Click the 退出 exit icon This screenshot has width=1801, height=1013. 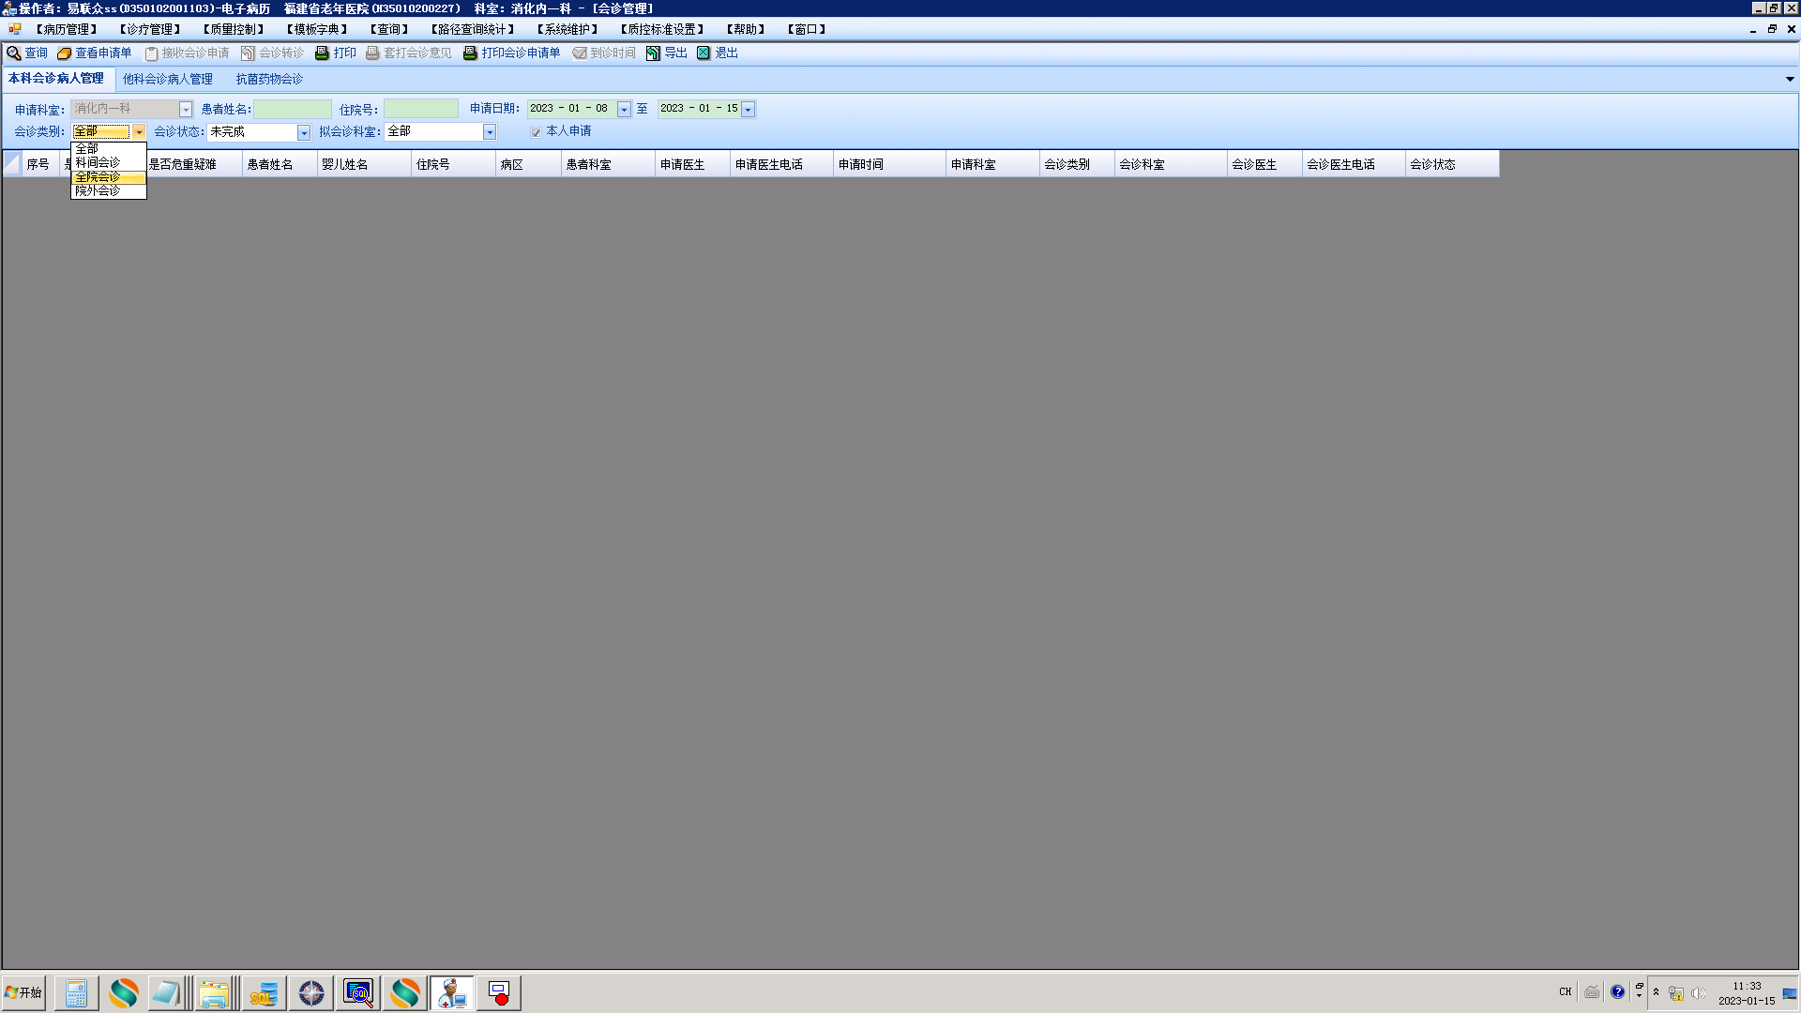click(x=704, y=53)
